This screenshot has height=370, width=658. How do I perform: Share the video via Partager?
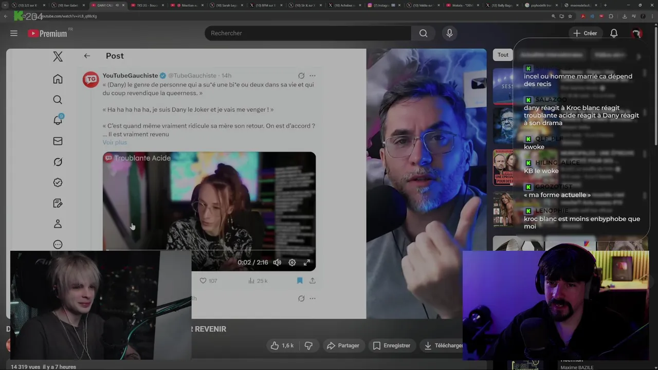pos(343,346)
